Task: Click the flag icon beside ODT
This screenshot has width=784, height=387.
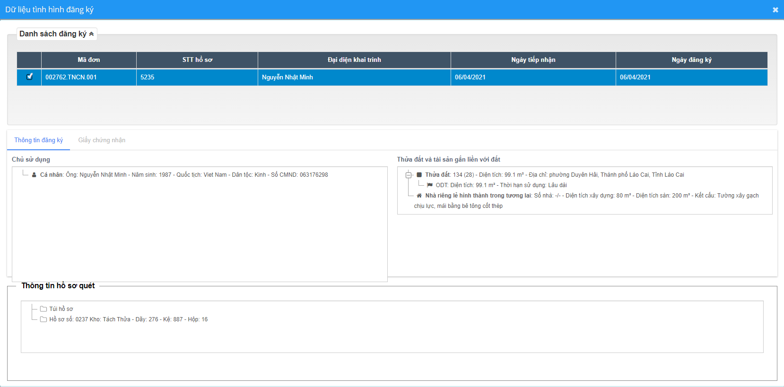Action: (x=430, y=185)
